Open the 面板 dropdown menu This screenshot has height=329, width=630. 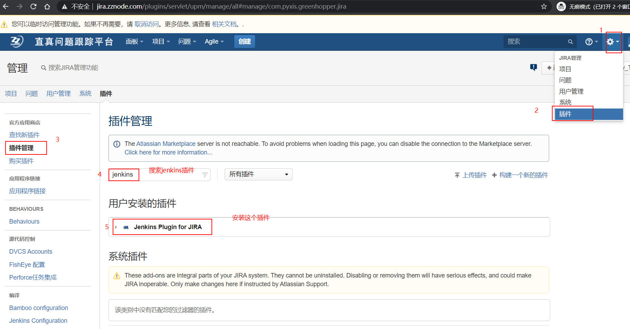[134, 41]
